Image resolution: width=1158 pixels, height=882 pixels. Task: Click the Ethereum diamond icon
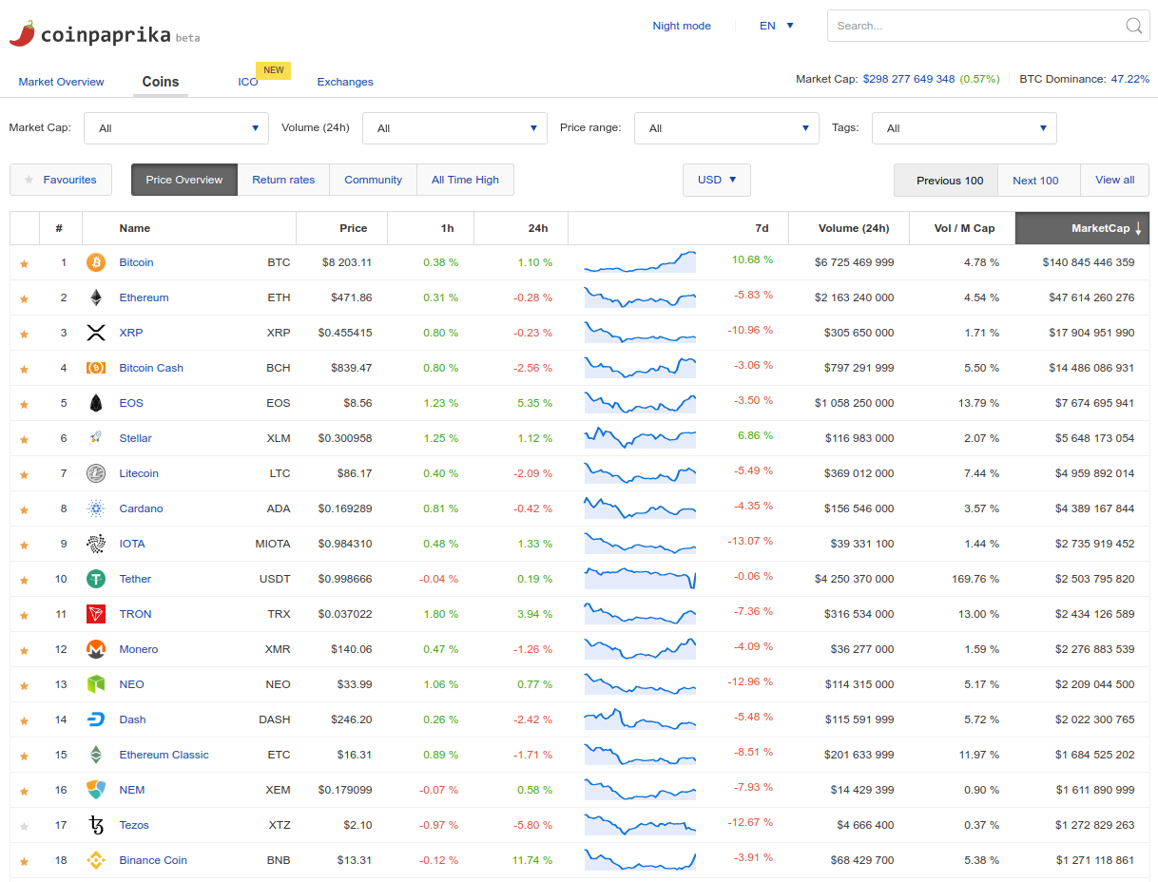pyautogui.click(x=95, y=297)
